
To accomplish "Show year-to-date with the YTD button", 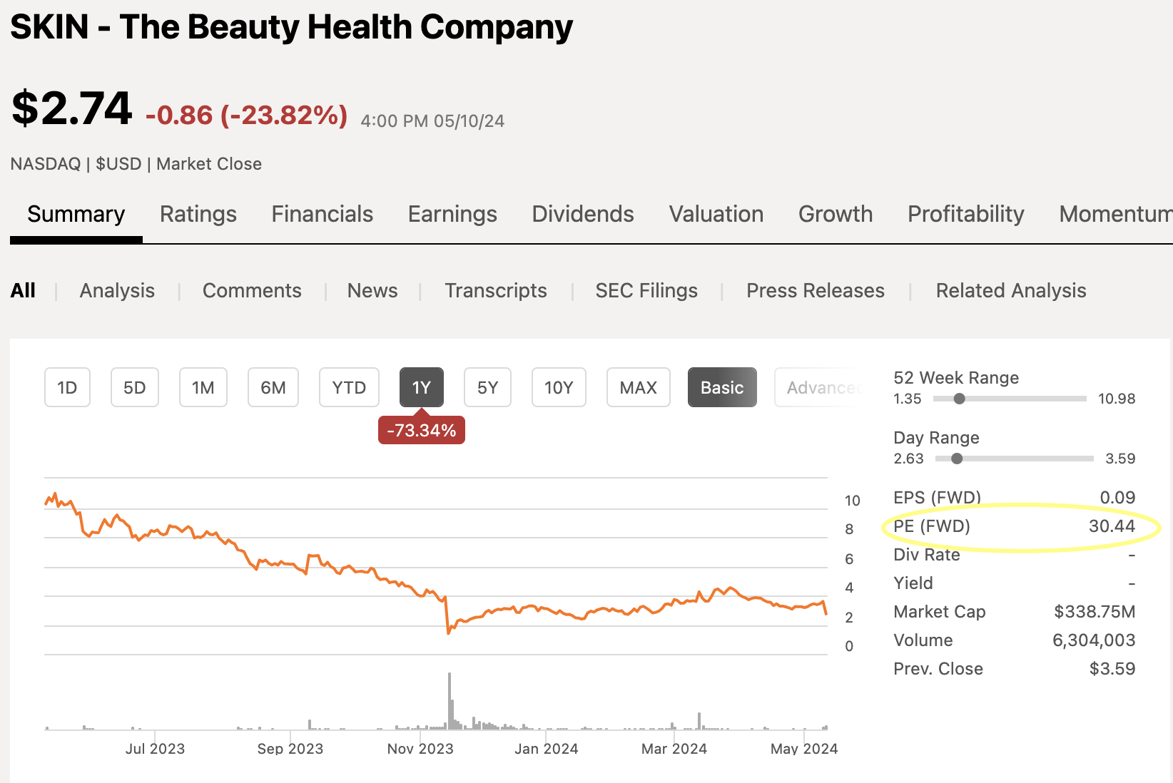I will [349, 387].
